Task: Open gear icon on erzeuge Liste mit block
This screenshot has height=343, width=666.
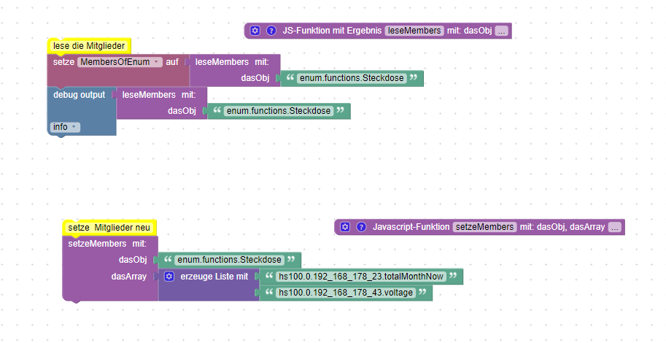Action: click(169, 277)
